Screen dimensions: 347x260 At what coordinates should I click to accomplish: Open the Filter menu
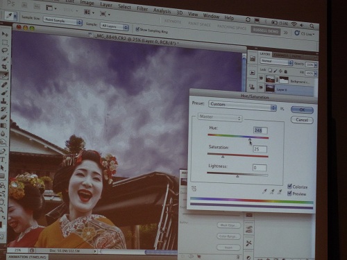[142, 9]
